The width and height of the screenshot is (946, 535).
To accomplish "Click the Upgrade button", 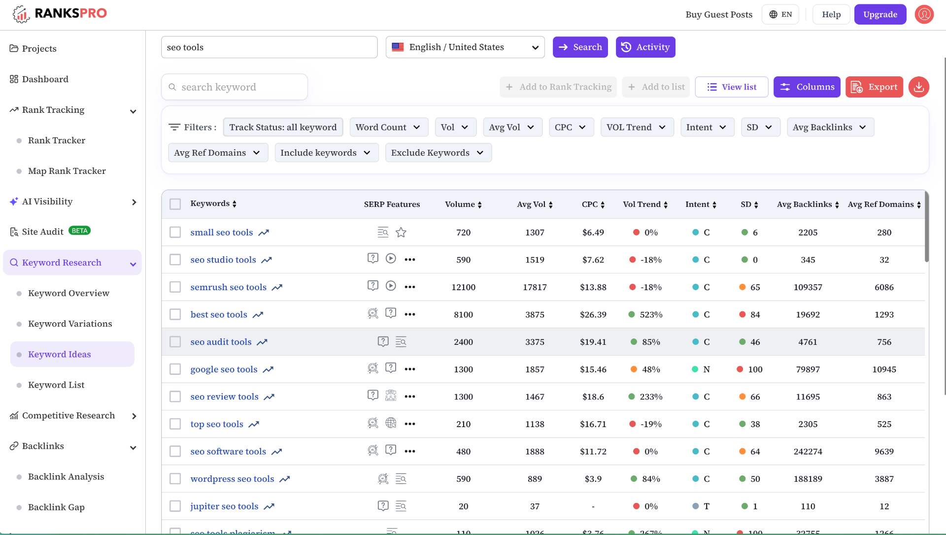I will (880, 14).
